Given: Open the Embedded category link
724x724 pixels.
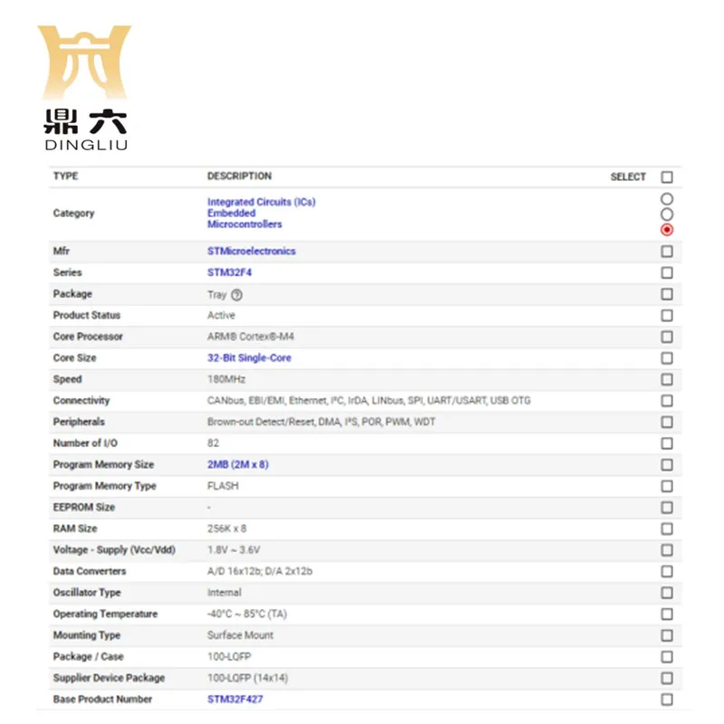Looking at the screenshot, I should click(232, 213).
